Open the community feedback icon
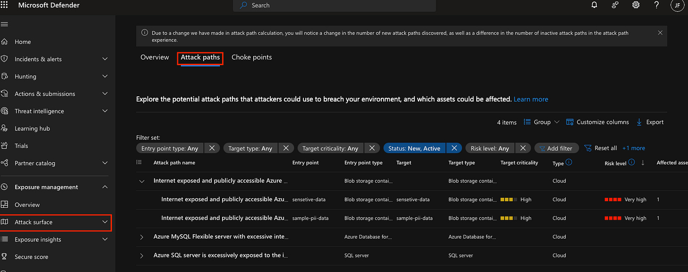 point(615,5)
